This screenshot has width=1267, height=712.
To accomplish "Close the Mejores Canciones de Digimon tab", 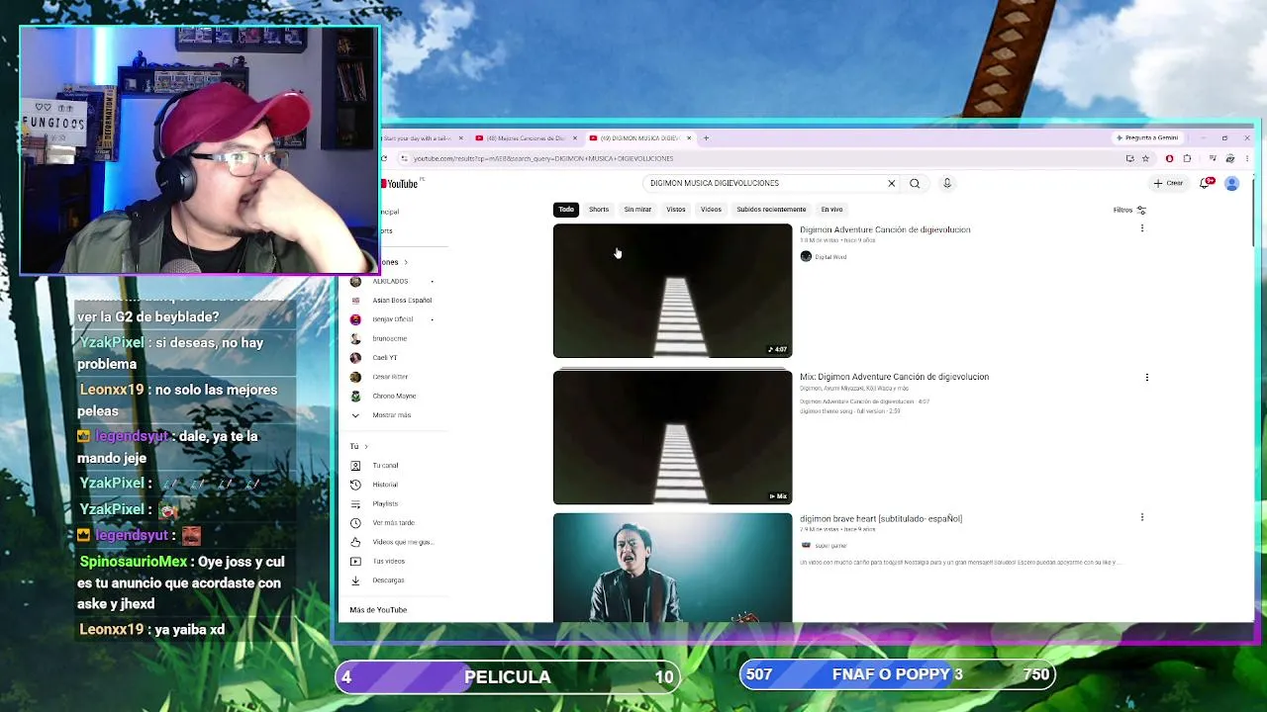I will (x=575, y=138).
